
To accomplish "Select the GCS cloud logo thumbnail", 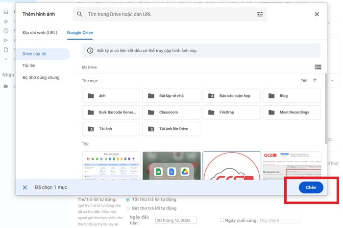I will point(232,165).
